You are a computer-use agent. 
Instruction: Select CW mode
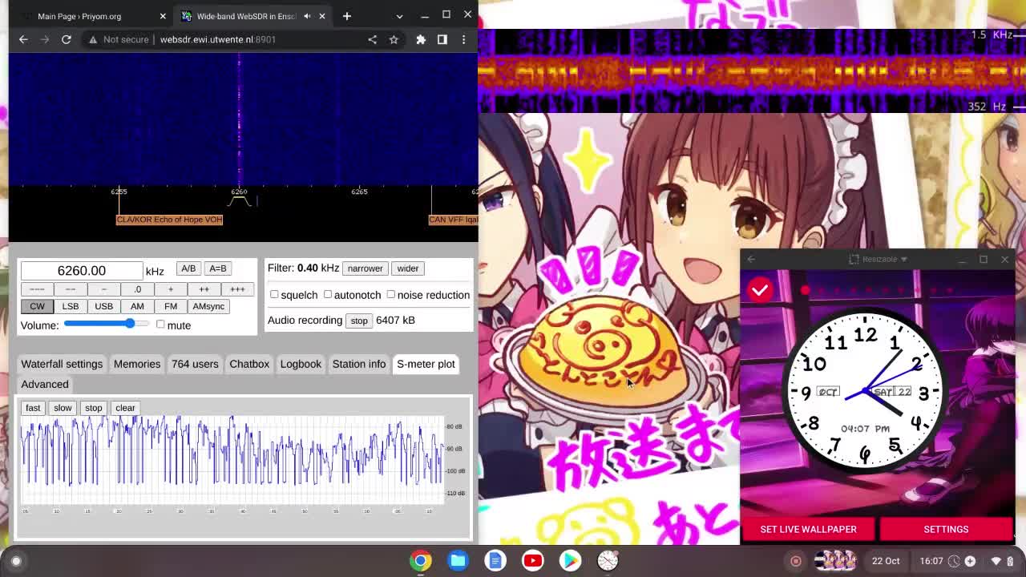(x=37, y=306)
